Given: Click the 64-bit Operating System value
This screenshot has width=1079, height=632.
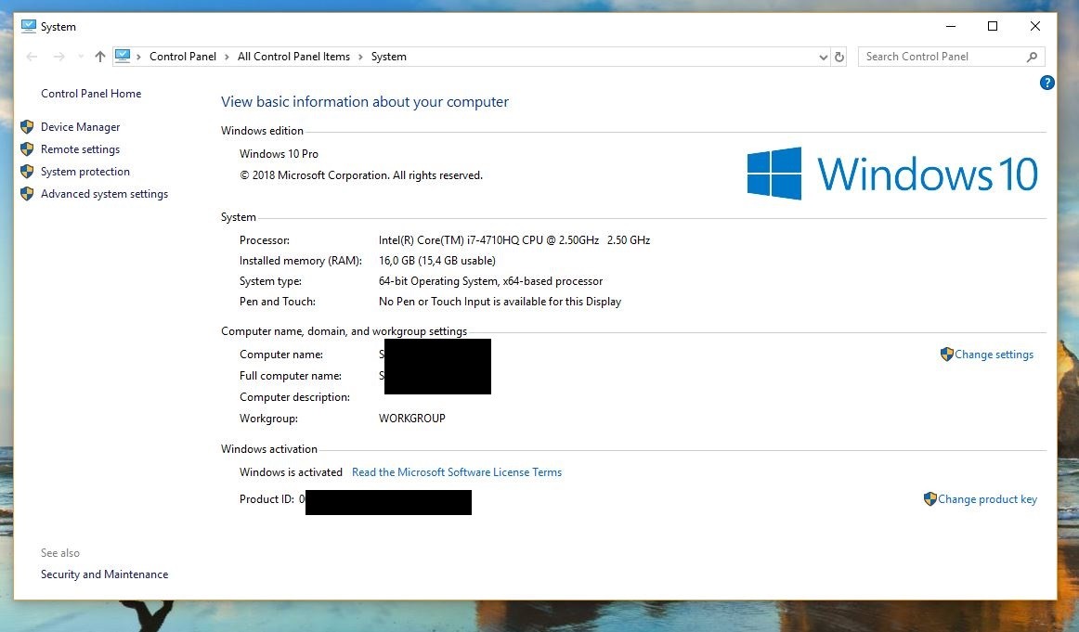Looking at the screenshot, I should coord(490,281).
